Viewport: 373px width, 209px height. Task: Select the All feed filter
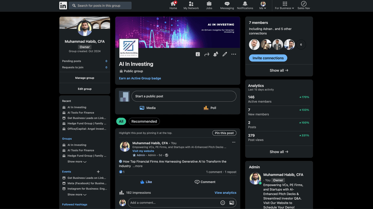tap(121, 121)
